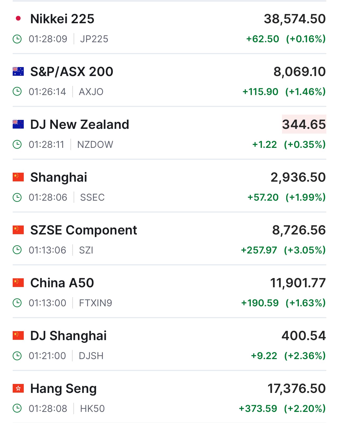339x423 pixels.
Task: Click the DJSH ticker symbol
Action: pos(91,356)
